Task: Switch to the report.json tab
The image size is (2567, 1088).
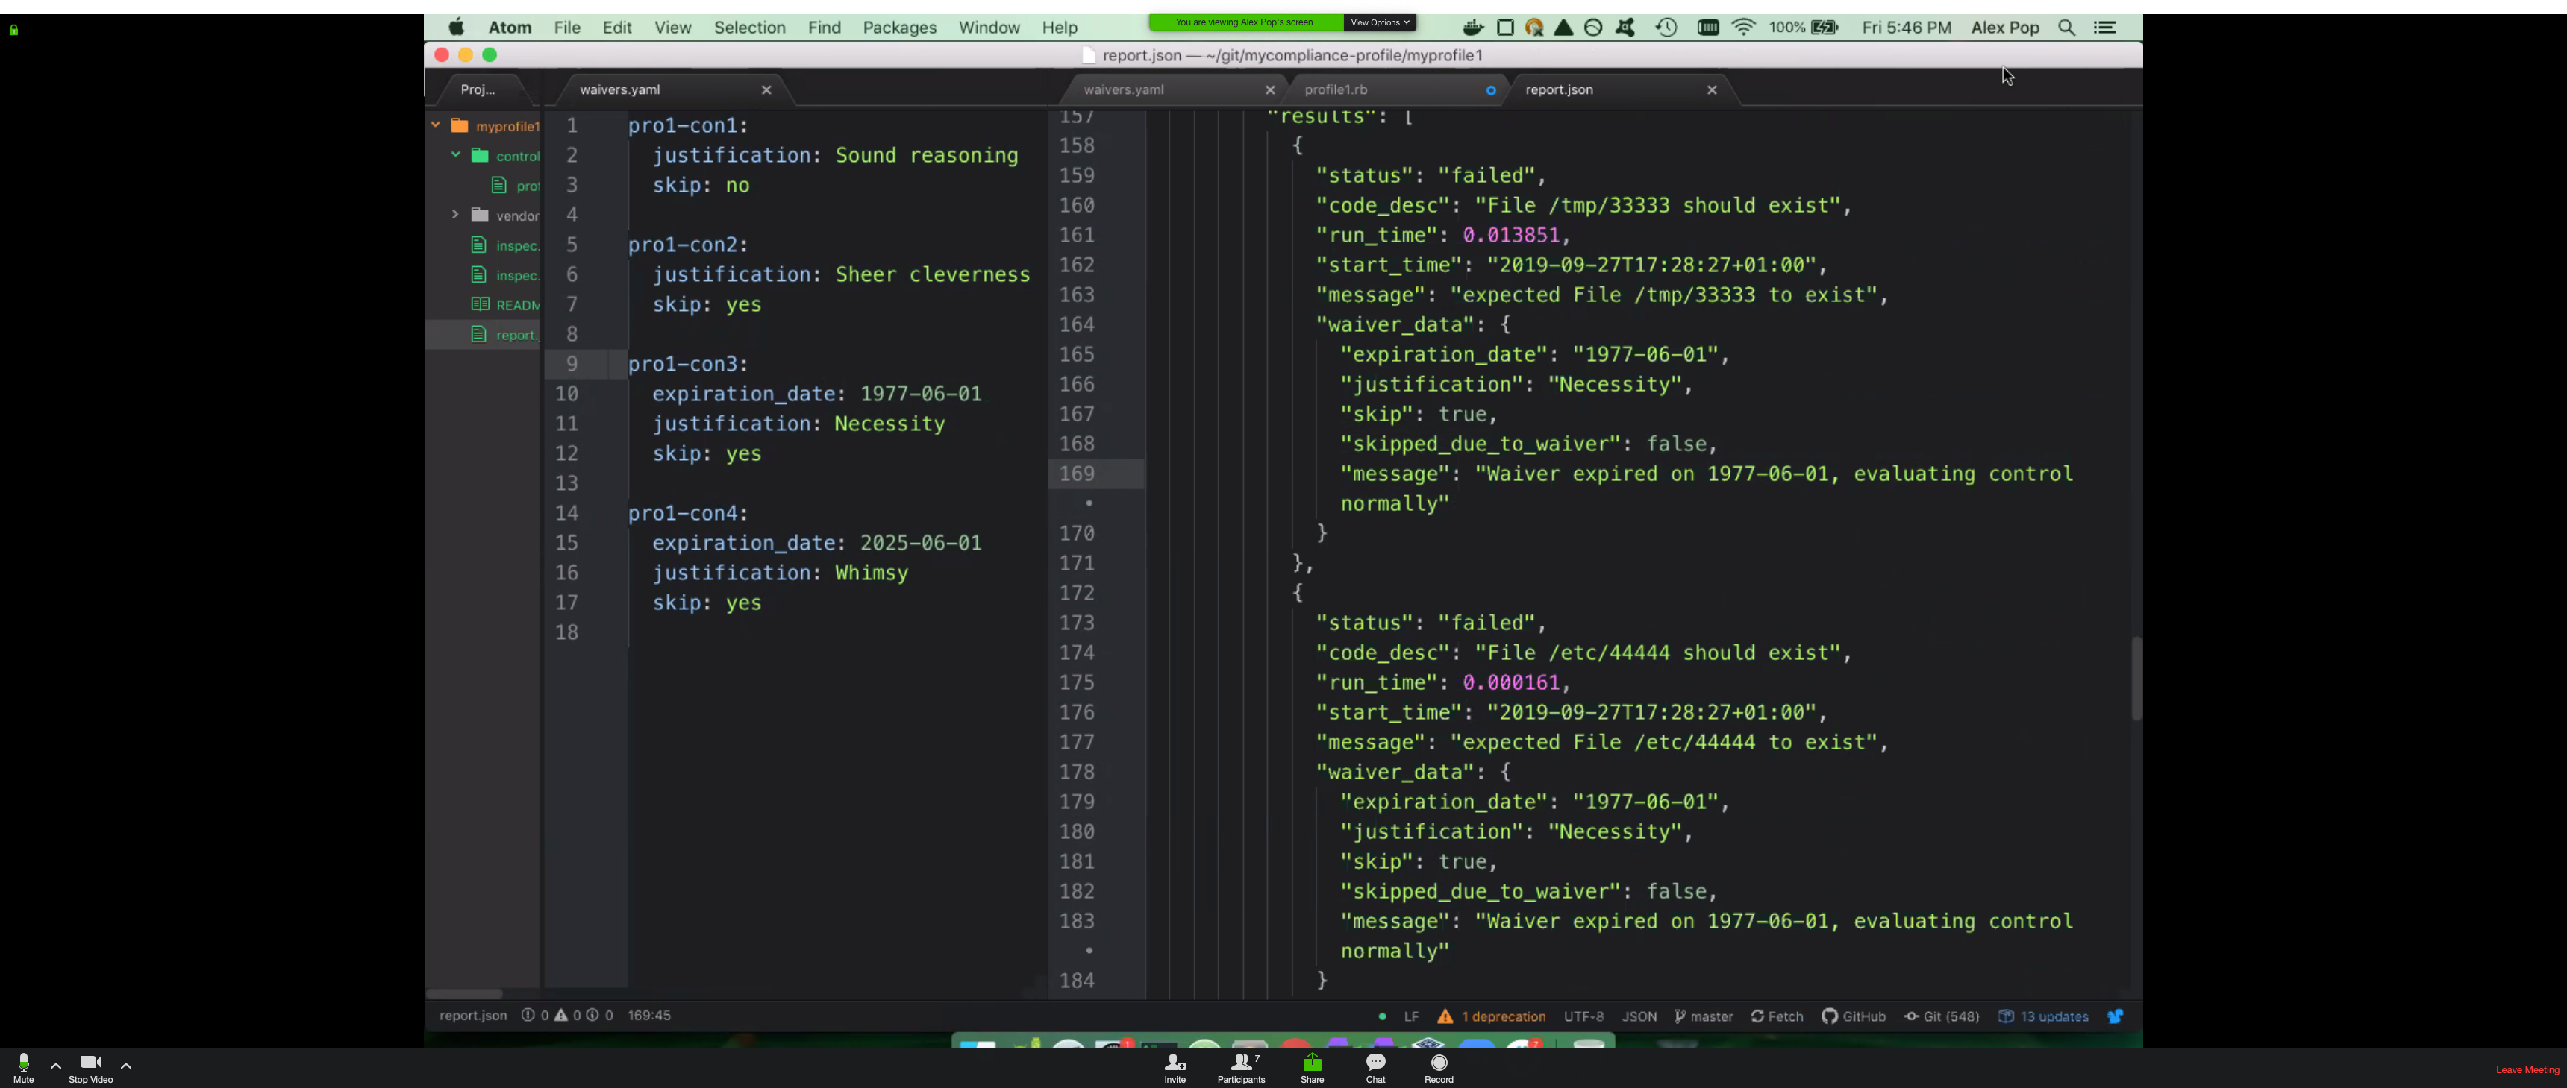Action: point(1559,89)
